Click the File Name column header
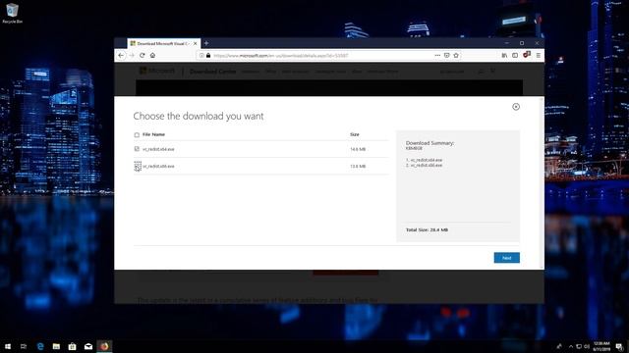Viewport: 629px width, 353px height. point(153,134)
